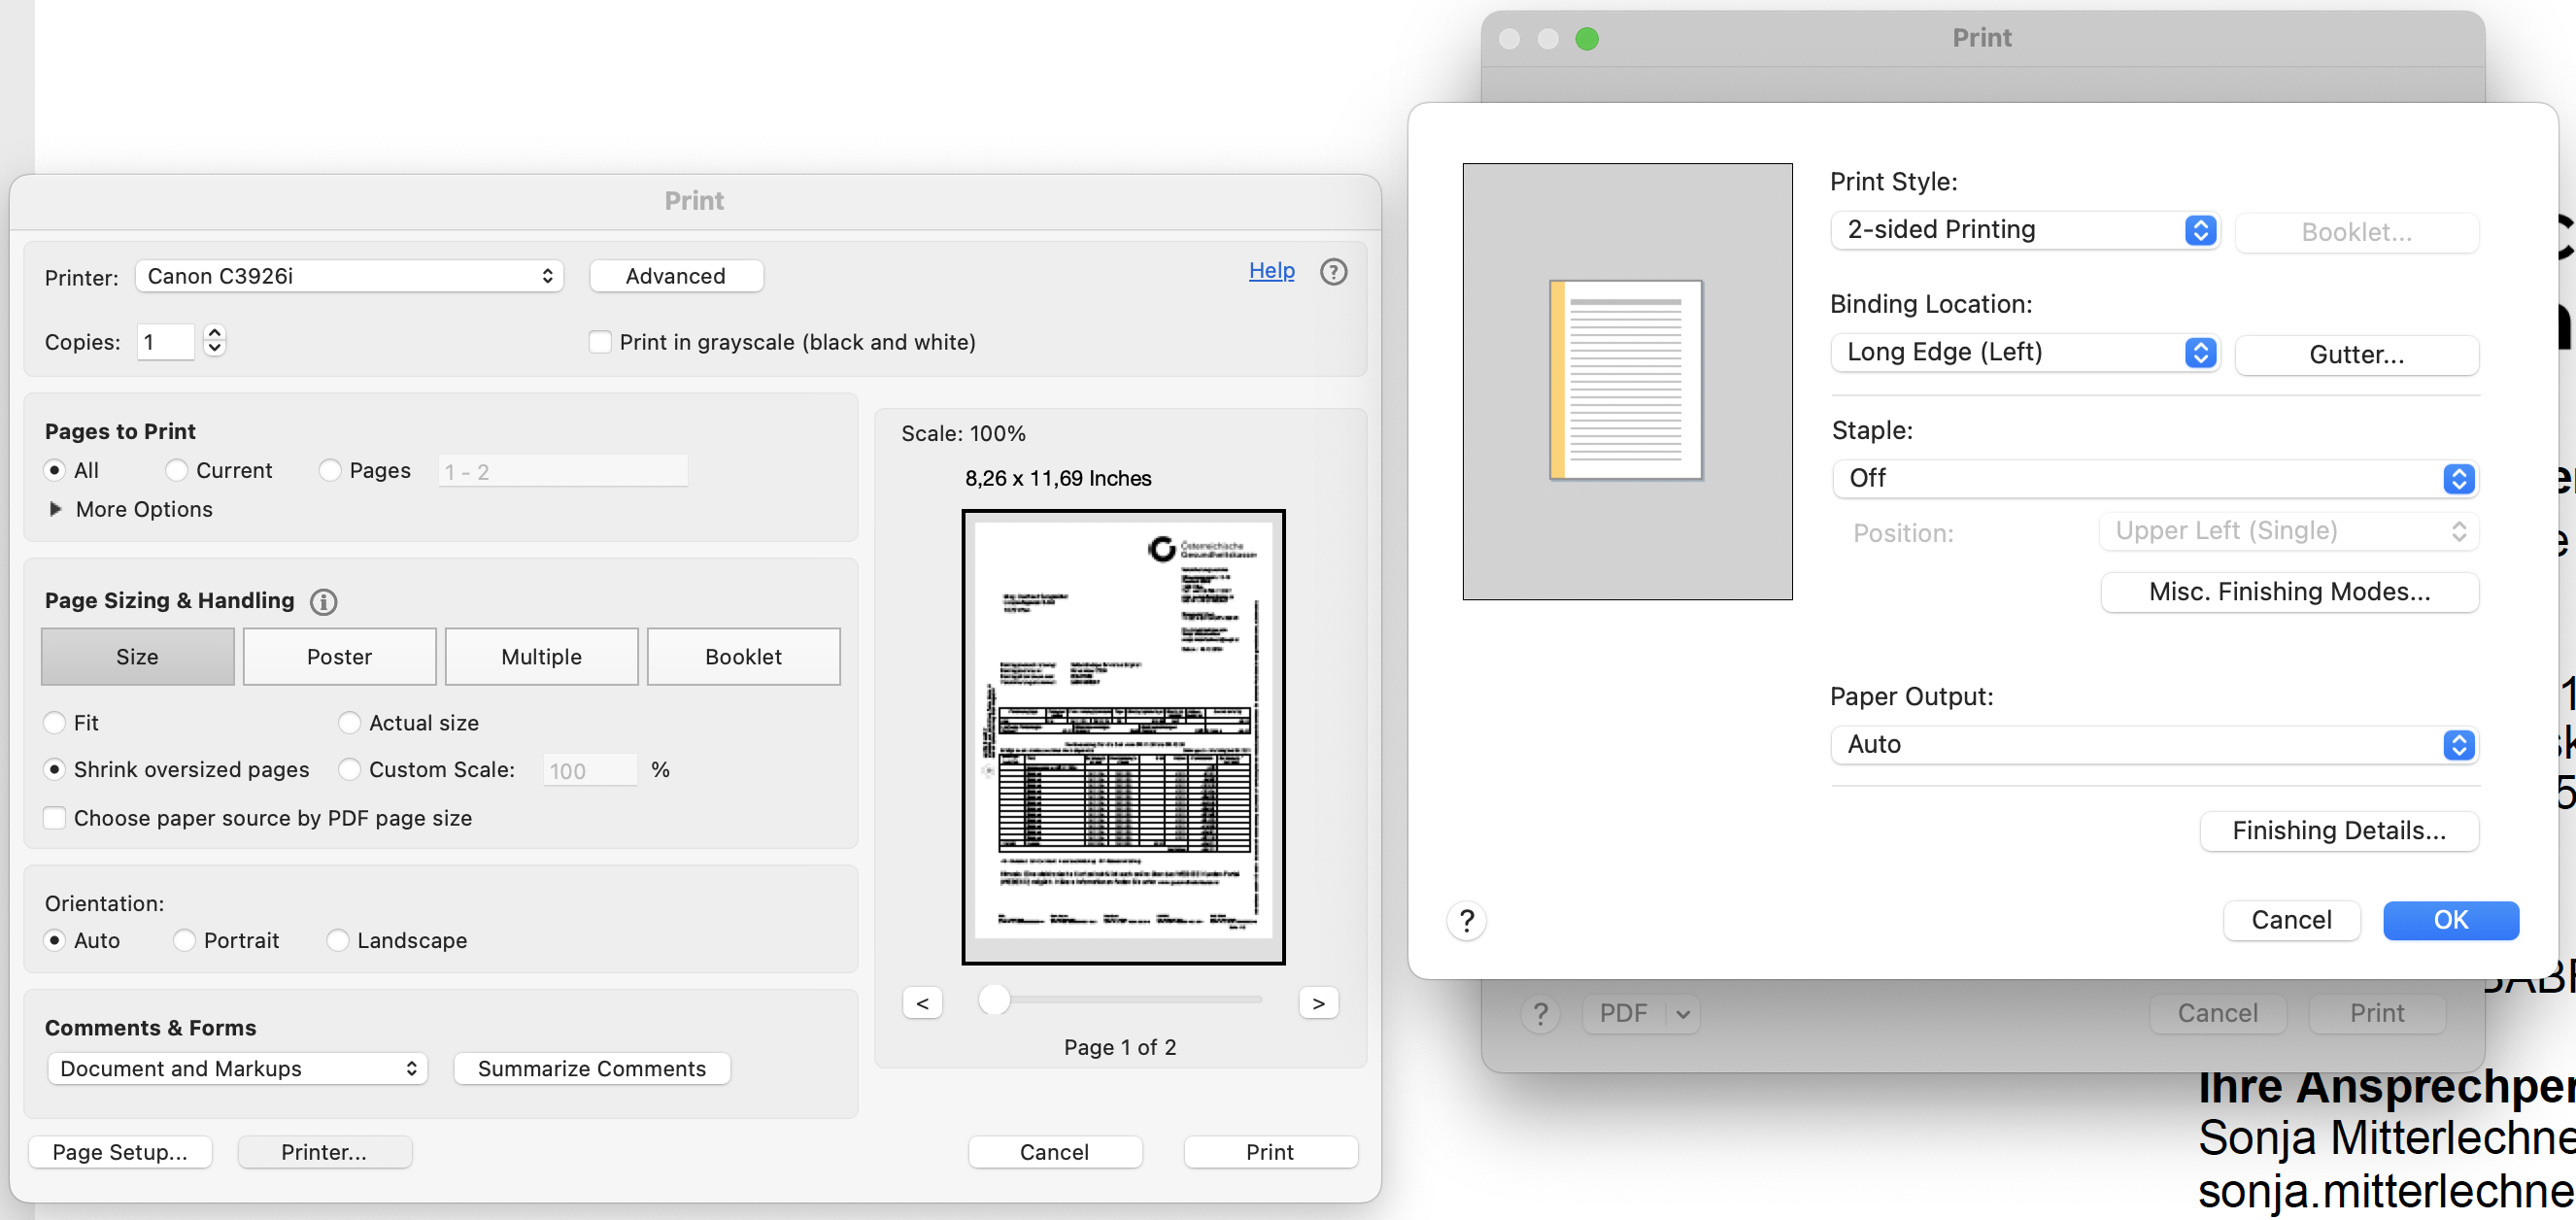Expand More Options disclosure triangle
Screen dimensions: 2576x1220
(x=56, y=509)
